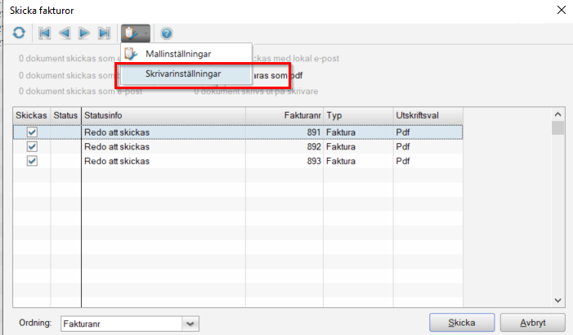The height and width of the screenshot is (335, 573).
Task: Click the next record arrow
Action: pos(84,33)
